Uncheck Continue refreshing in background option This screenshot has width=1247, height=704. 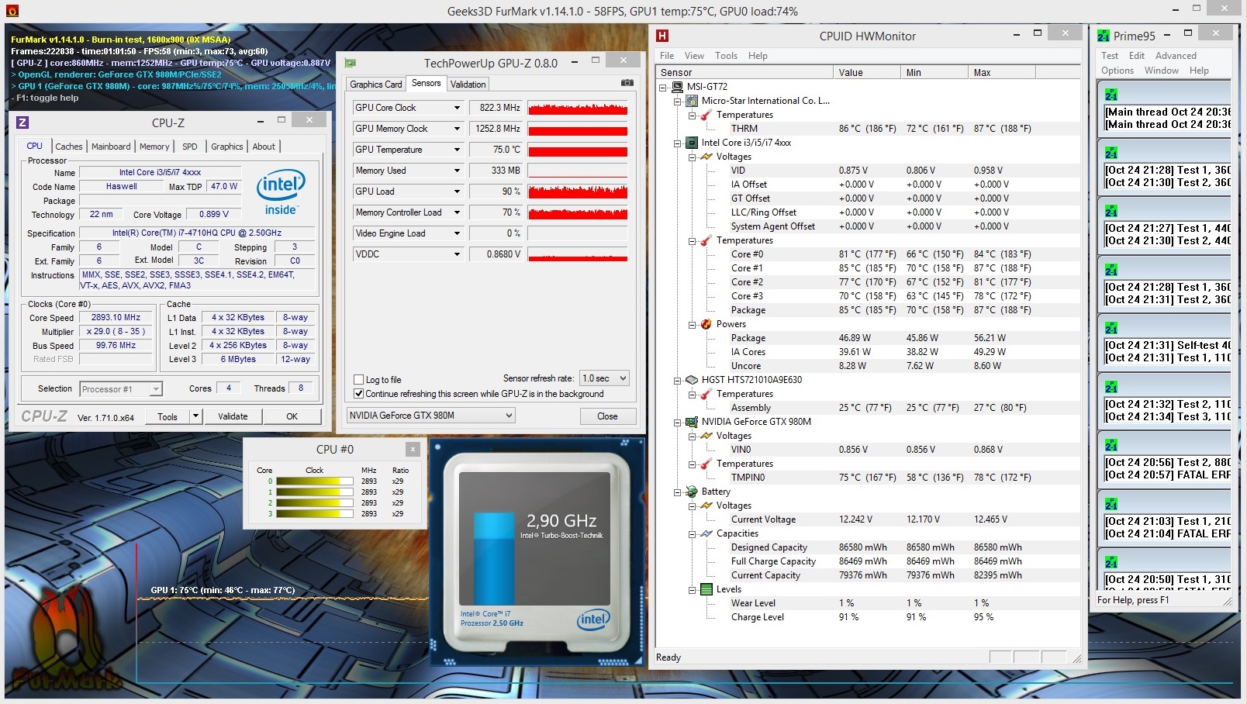(358, 394)
